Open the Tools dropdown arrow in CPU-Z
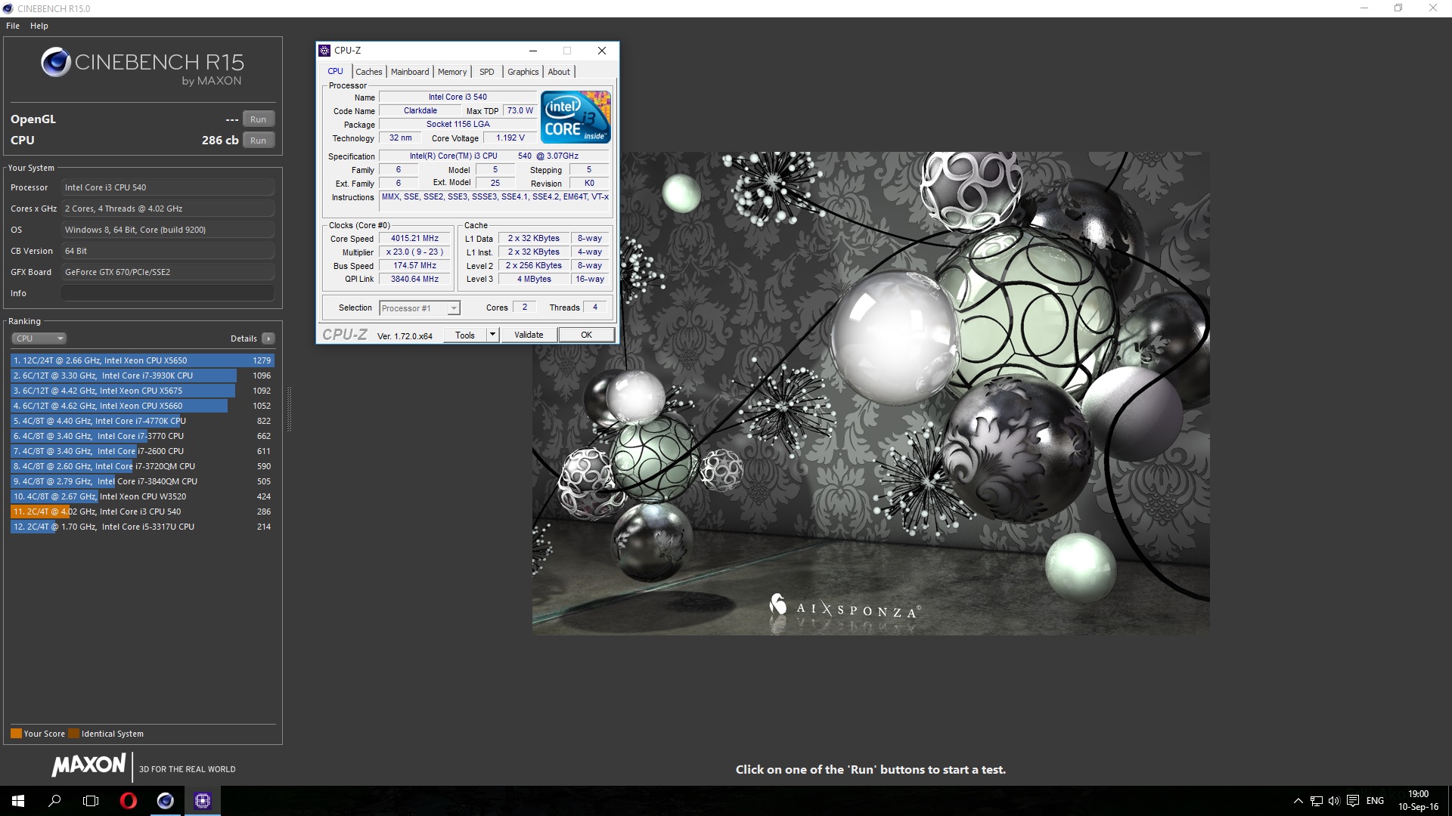Image resolution: width=1452 pixels, height=816 pixels. tap(492, 334)
